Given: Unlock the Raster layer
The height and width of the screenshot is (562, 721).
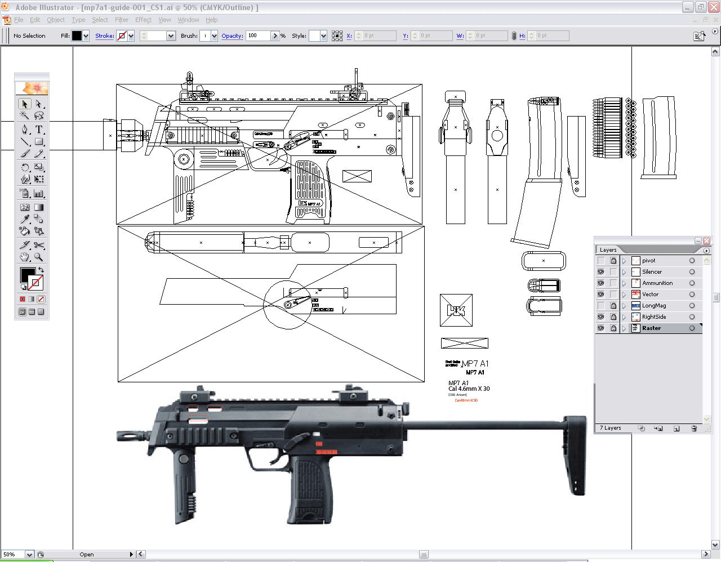Looking at the screenshot, I should tap(613, 328).
